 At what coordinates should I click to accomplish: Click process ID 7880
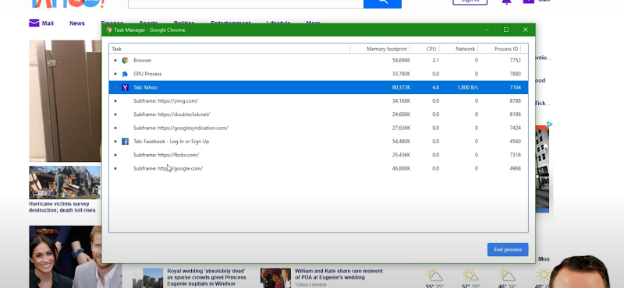click(x=515, y=74)
